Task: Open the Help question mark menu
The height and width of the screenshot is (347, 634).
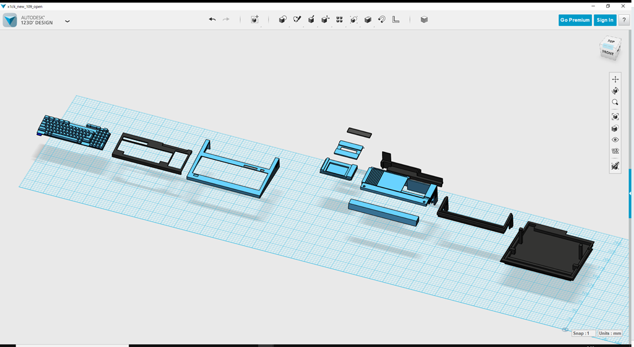Action: click(x=624, y=20)
